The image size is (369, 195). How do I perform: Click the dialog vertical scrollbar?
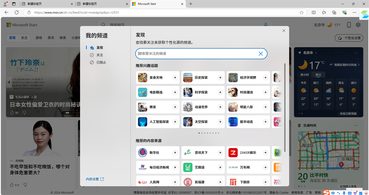pyautogui.click(x=285, y=107)
